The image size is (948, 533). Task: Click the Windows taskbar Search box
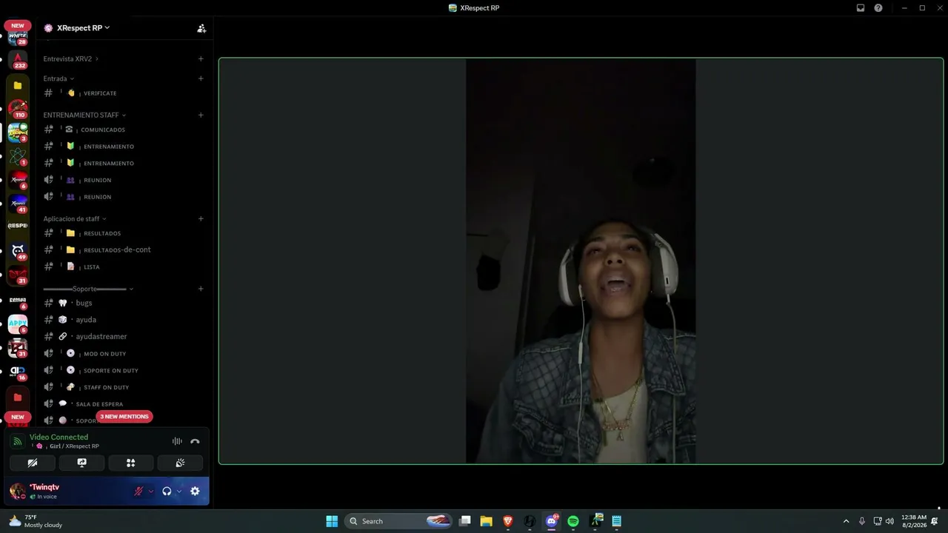[x=400, y=521]
